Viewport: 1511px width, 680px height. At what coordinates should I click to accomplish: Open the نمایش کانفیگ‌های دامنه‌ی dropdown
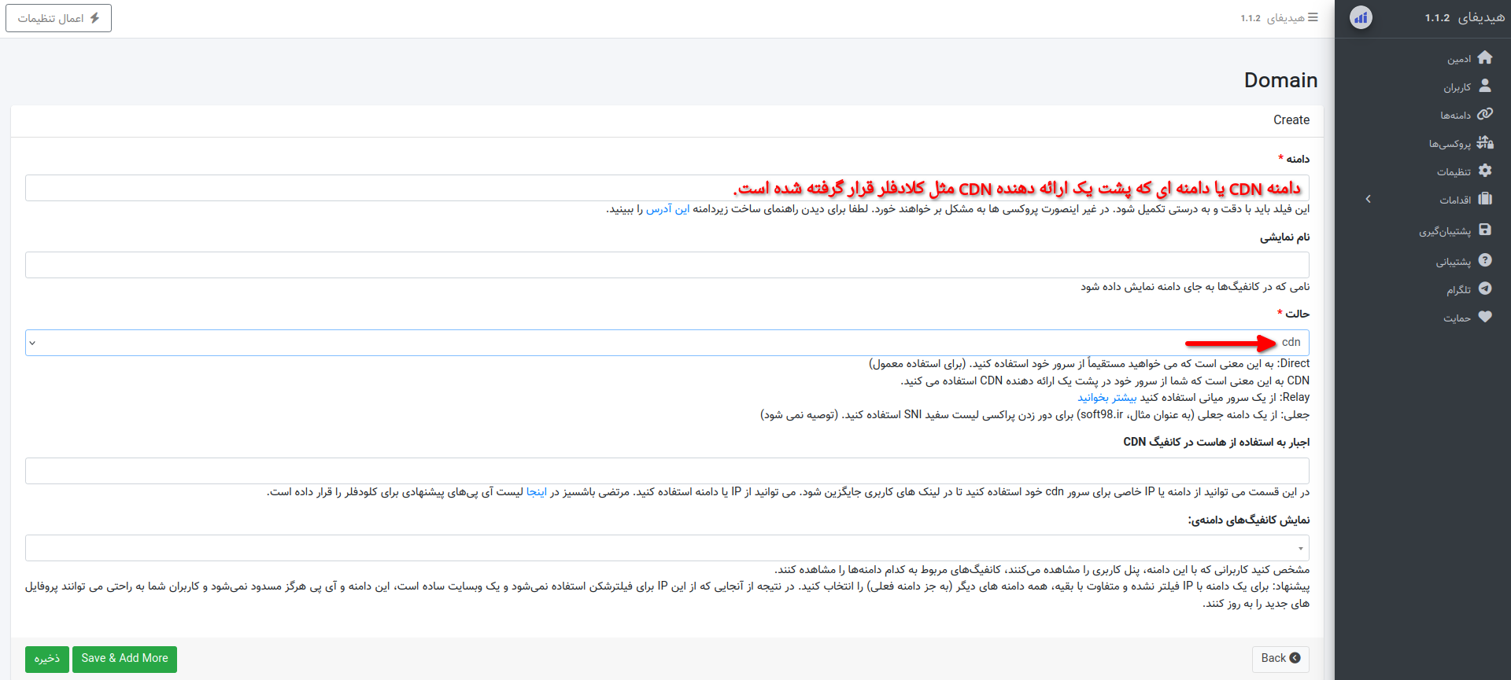click(x=667, y=548)
